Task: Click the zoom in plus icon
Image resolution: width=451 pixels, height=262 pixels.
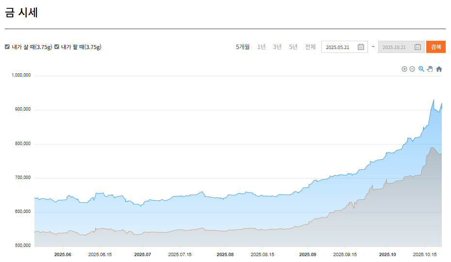Action: pyautogui.click(x=404, y=69)
